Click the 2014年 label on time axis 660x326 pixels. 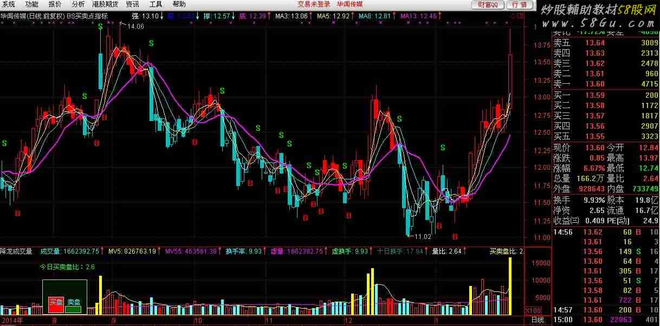[12, 321]
